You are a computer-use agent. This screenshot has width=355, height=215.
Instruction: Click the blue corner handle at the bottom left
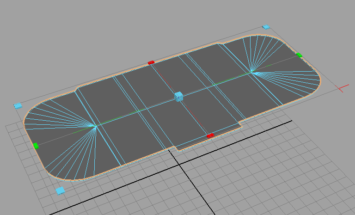tap(60, 191)
